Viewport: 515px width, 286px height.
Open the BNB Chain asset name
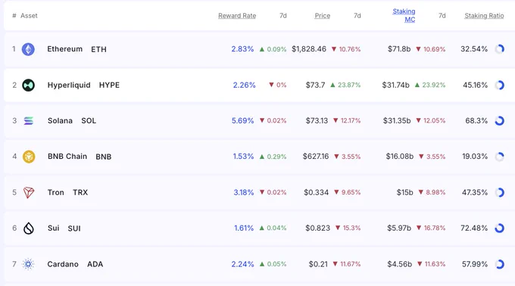pos(67,157)
